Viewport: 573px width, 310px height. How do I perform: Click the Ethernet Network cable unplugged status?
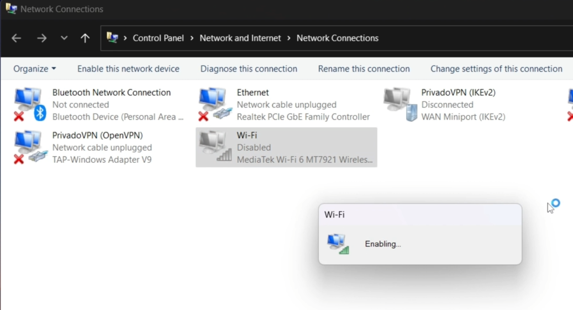(286, 105)
